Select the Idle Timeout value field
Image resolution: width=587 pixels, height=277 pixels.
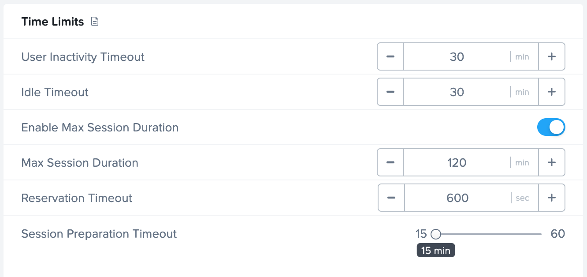tap(457, 92)
